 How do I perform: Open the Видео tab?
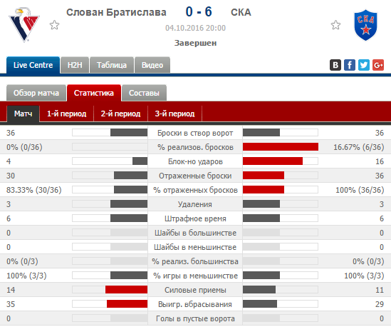point(152,65)
